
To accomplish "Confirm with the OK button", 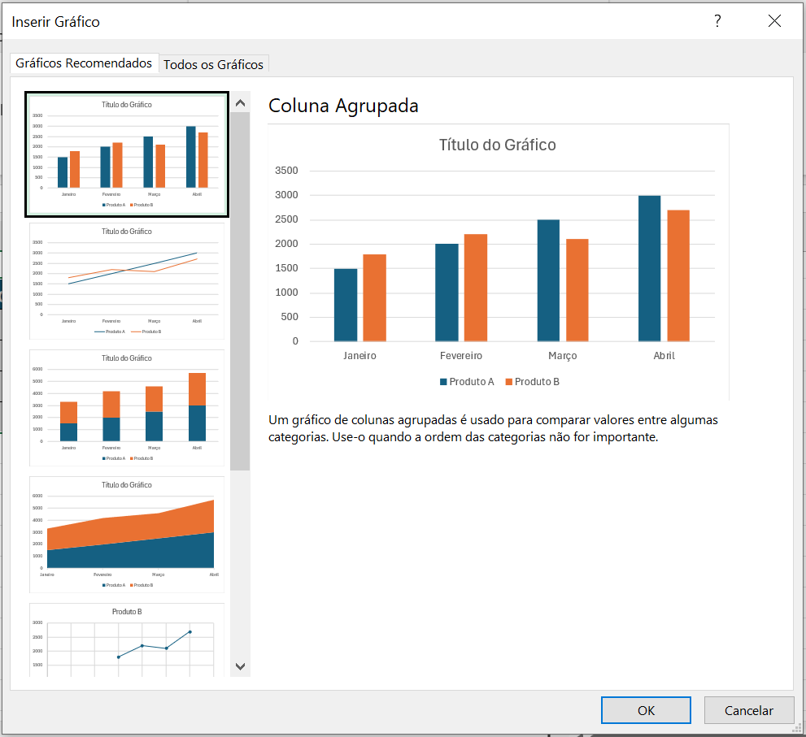I will pos(646,710).
